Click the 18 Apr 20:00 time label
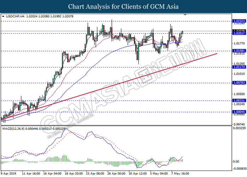 (x=73, y=173)
